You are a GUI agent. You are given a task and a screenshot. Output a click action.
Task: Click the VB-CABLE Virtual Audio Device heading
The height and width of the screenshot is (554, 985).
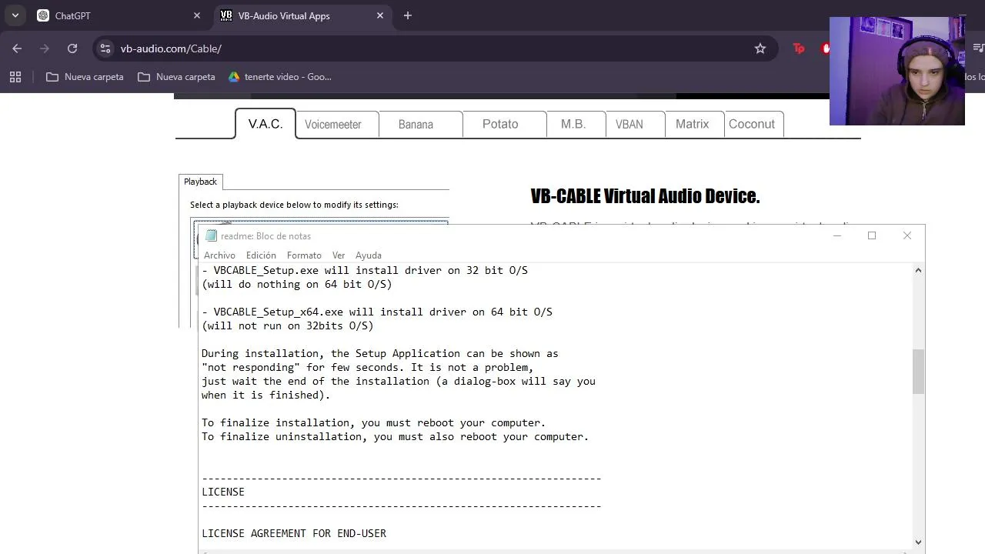(645, 196)
